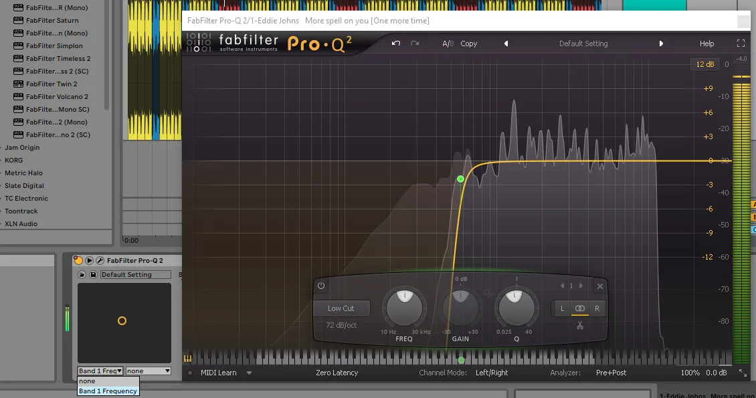The width and height of the screenshot is (756, 398).
Task: Open the Band 1 Freq X-axis dropdown
Action: pos(100,371)
